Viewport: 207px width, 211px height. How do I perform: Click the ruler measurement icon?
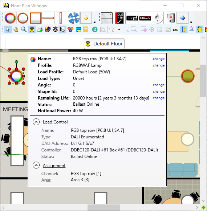coord(176,29)
